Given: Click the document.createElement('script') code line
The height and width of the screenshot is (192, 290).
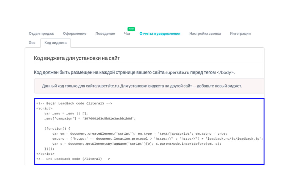Looking at the screenshot, I should coord(140,134).
